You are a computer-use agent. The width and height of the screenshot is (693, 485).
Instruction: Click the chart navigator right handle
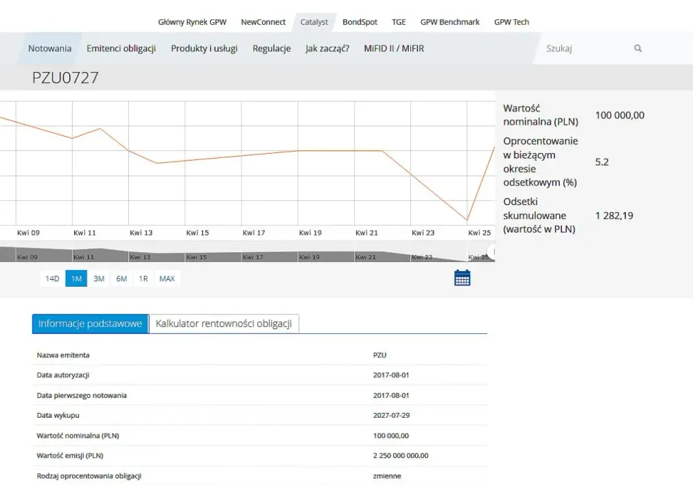[491, 252]
